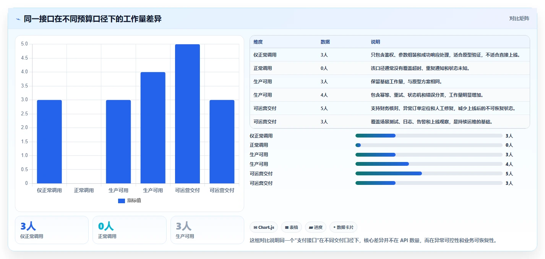Image resolution: width=545 pixels, height=259 pixels.
Task: Click the 维度 column header
Action: pos(258,42)
